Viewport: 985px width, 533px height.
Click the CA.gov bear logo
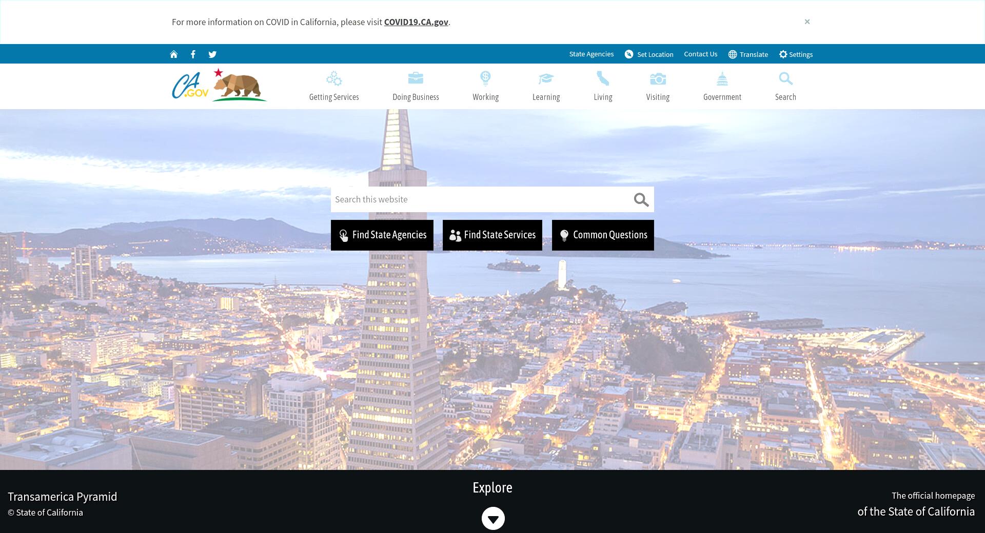(x=219, y=85)
